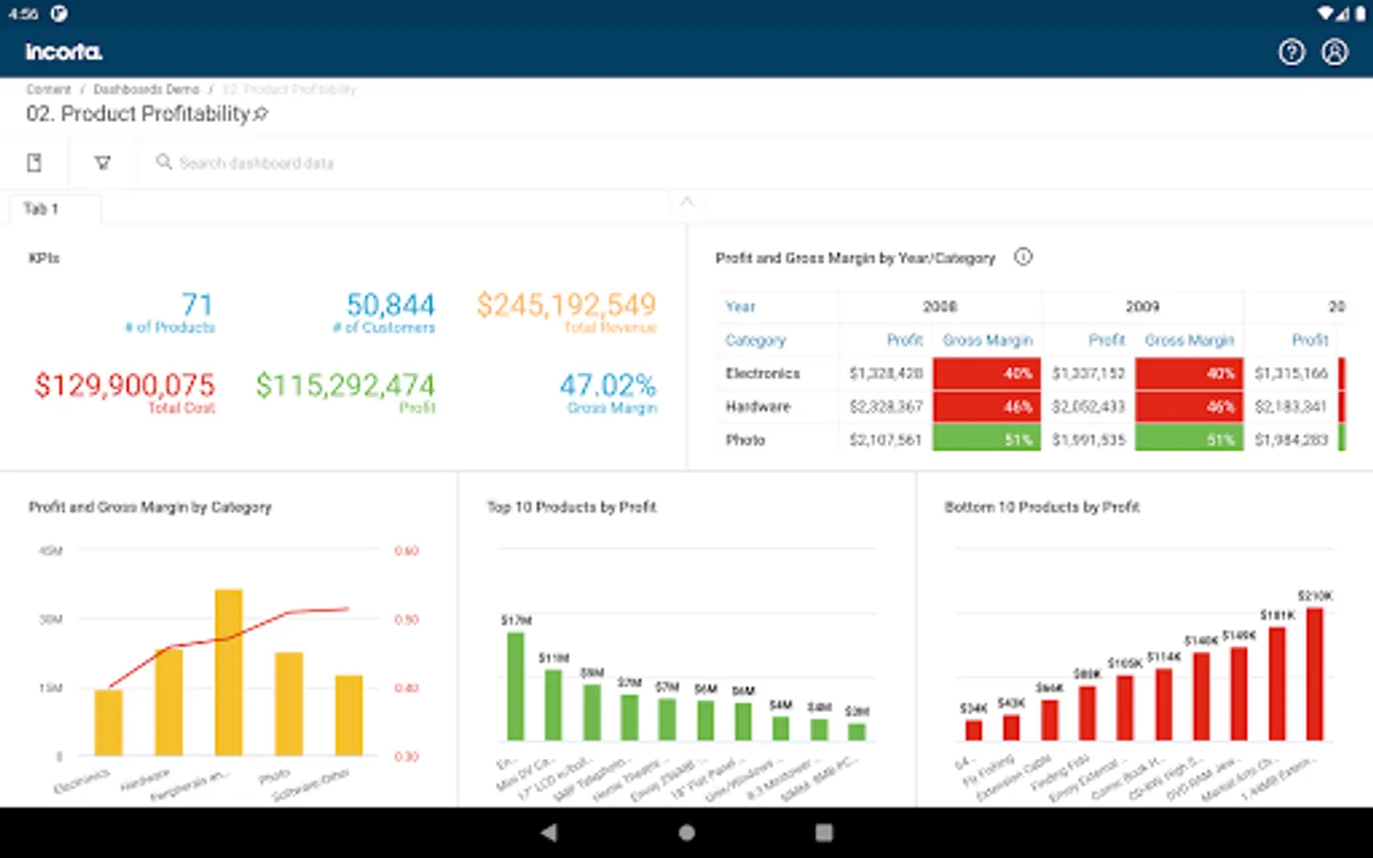Click the Electronics row label
Screen dimensions: 1373x858
(x=763, y=373)
